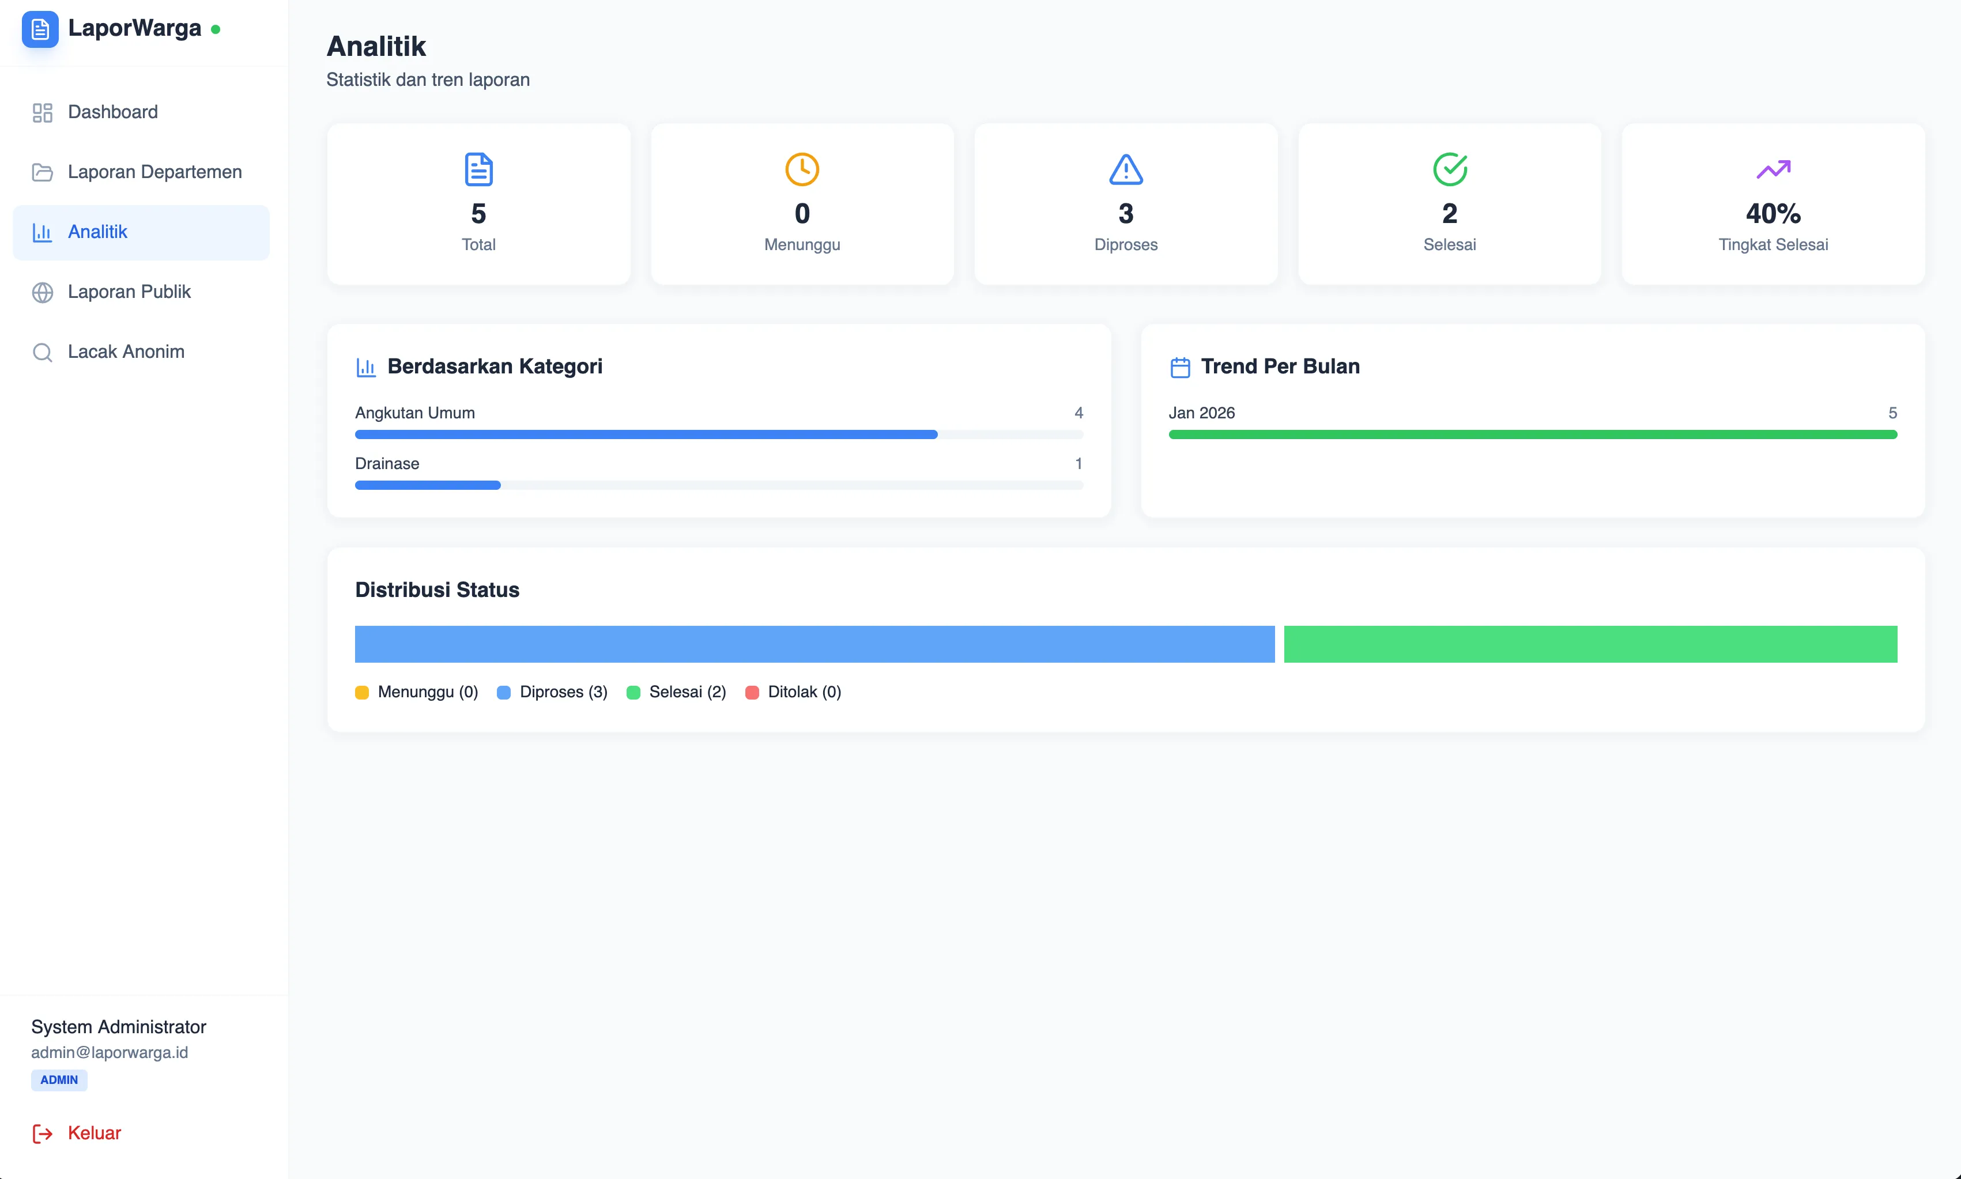Click the purple trend arrow on Tingkat Selesai
The width and height of the screenshot is (1961, 1179).
click(1774, 168)
